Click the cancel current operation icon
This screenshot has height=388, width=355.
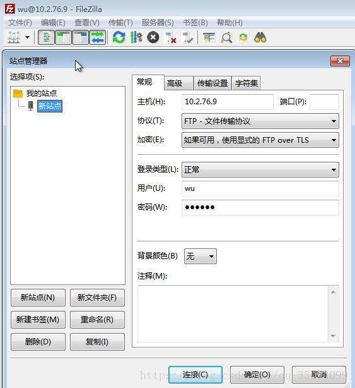[x=153, y=38]
